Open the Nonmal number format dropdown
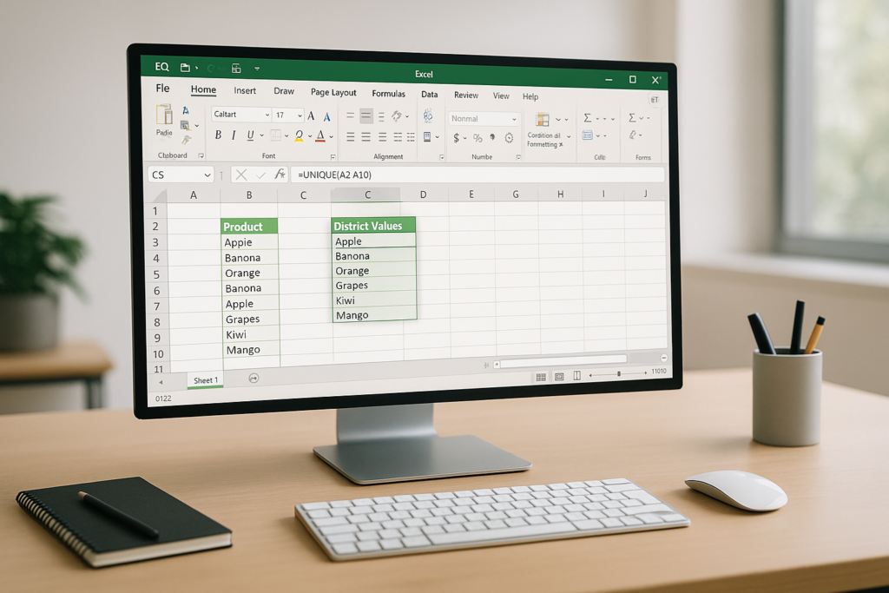This screenshot has width=889, height=593. 514,119
